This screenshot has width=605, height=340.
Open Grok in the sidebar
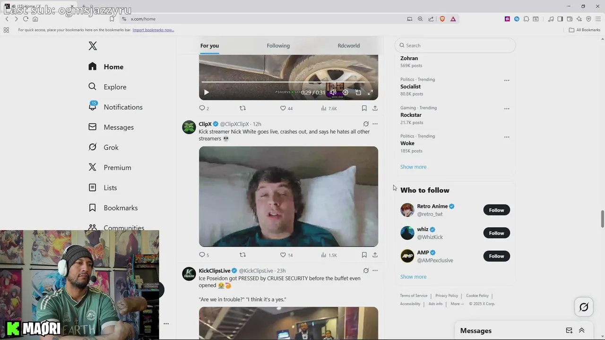[x=104, y=147]
